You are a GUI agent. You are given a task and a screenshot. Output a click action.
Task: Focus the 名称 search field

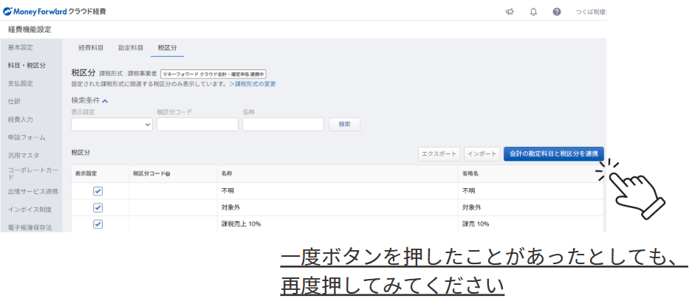284,125
